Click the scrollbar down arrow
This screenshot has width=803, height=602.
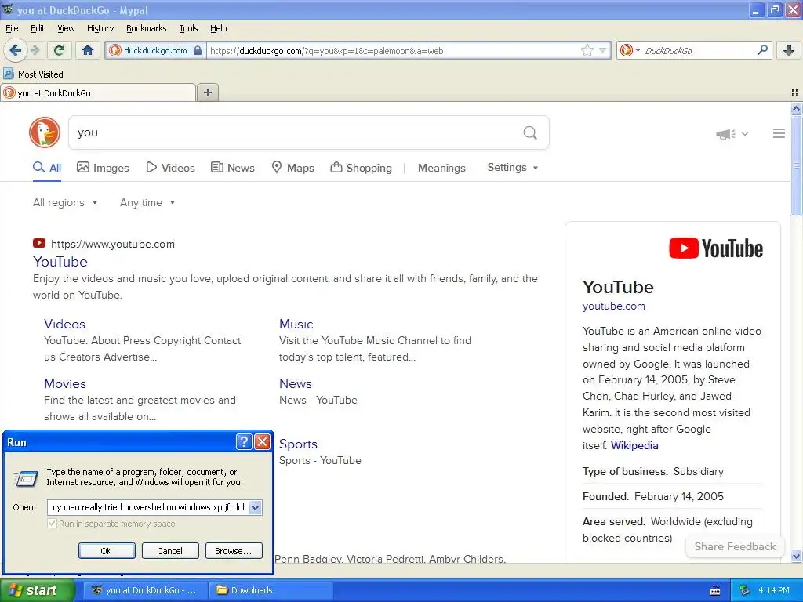tap(796, 556)
